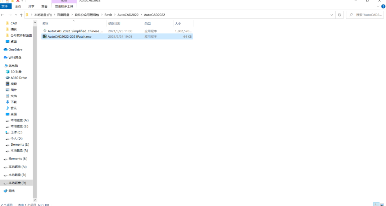The width and height of the screenshot is (386, 206).
Task: Open WPS网盘 in the navigation pane
Action: (15, 58)
